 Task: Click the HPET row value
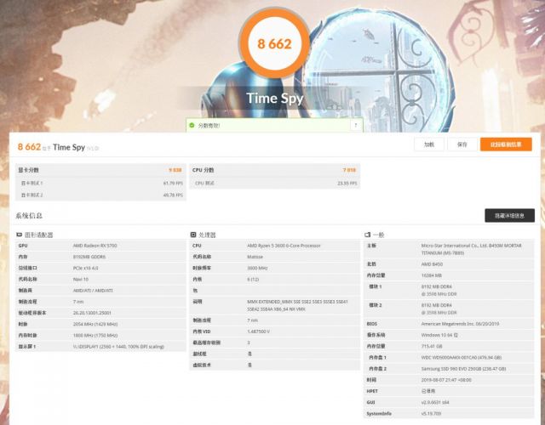tap(428, 391)
